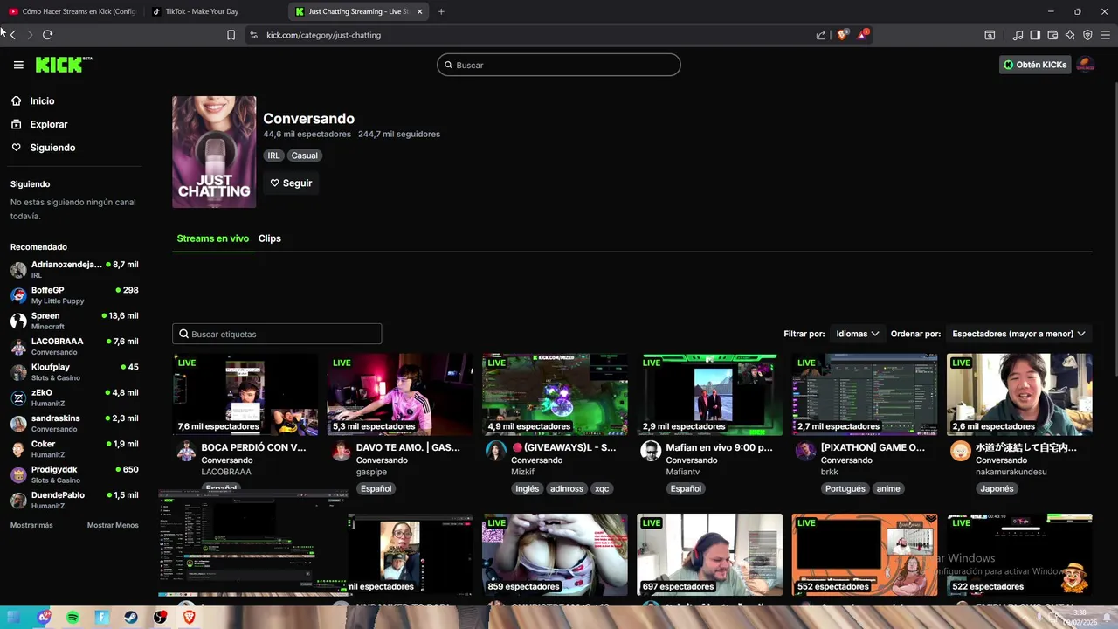This screenshot has height=629, width=1118.
Task: Open the BOCA PERDIÓ CON V... stream thumbnail
Action: 245,394
